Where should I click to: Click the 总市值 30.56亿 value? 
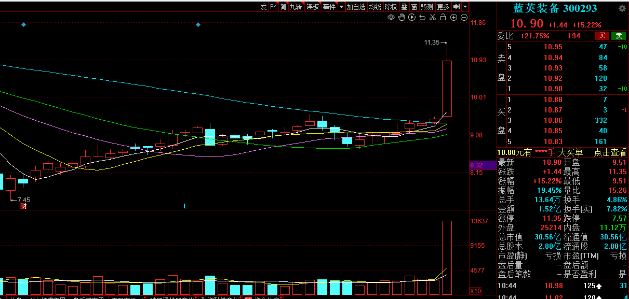click(549, 237)
